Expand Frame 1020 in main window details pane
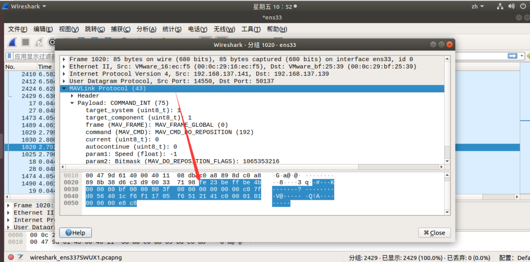This screenshot has height=262, width=530. click(x=8, y=205)
